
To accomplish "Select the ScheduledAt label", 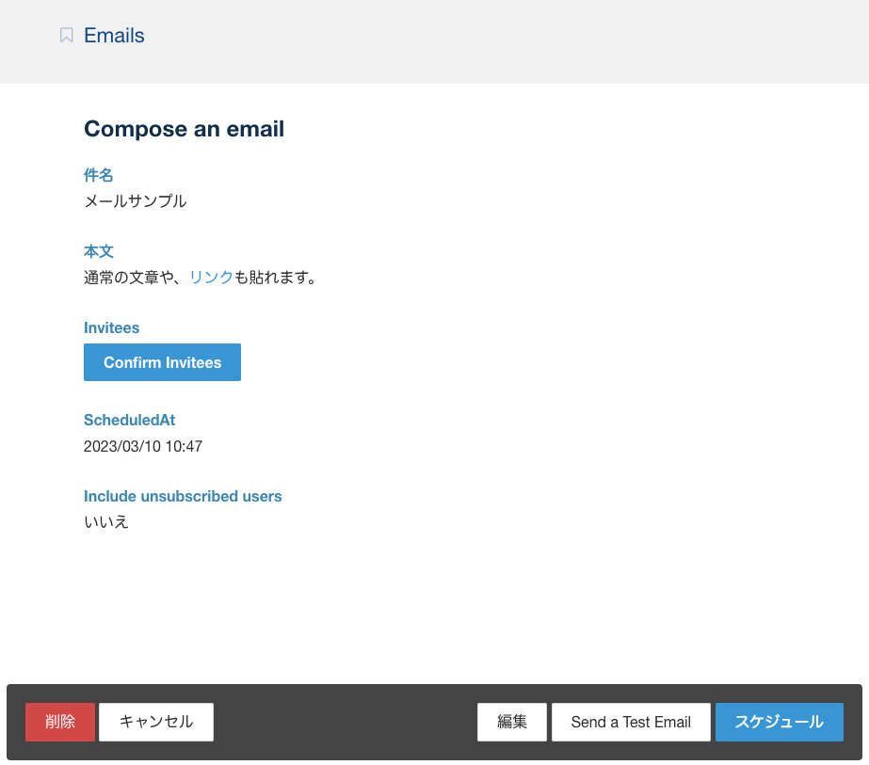I will pos(129,420).
